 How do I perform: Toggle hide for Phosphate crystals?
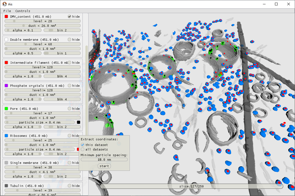(x=69, y=86)
